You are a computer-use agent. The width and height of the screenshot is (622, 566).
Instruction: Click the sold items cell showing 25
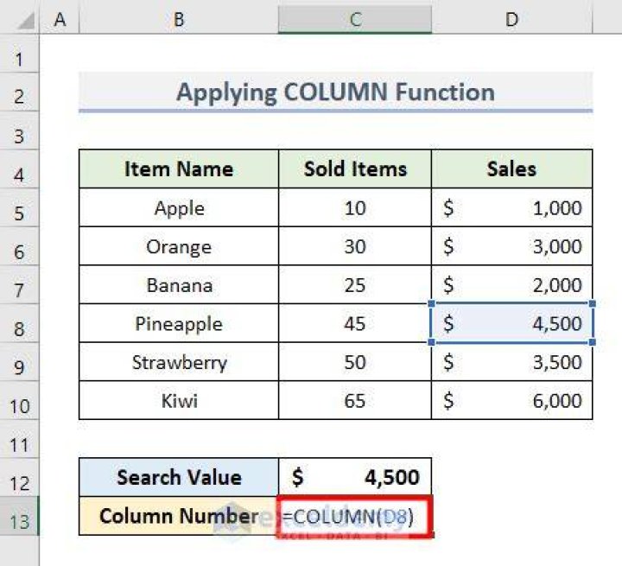(x=355, y=284)
